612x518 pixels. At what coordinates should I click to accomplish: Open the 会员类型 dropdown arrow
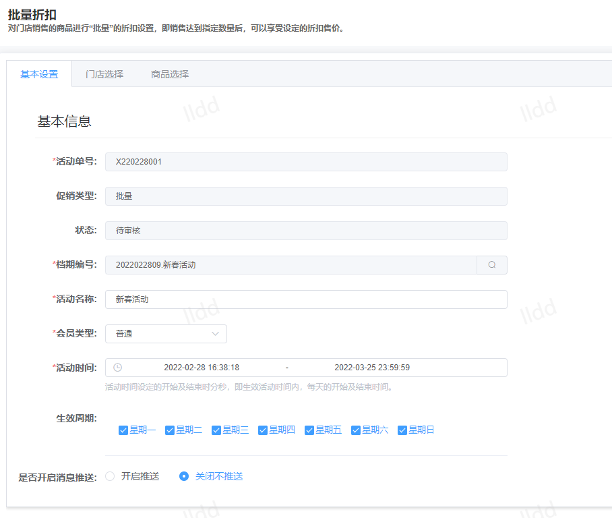coord(215,334)
